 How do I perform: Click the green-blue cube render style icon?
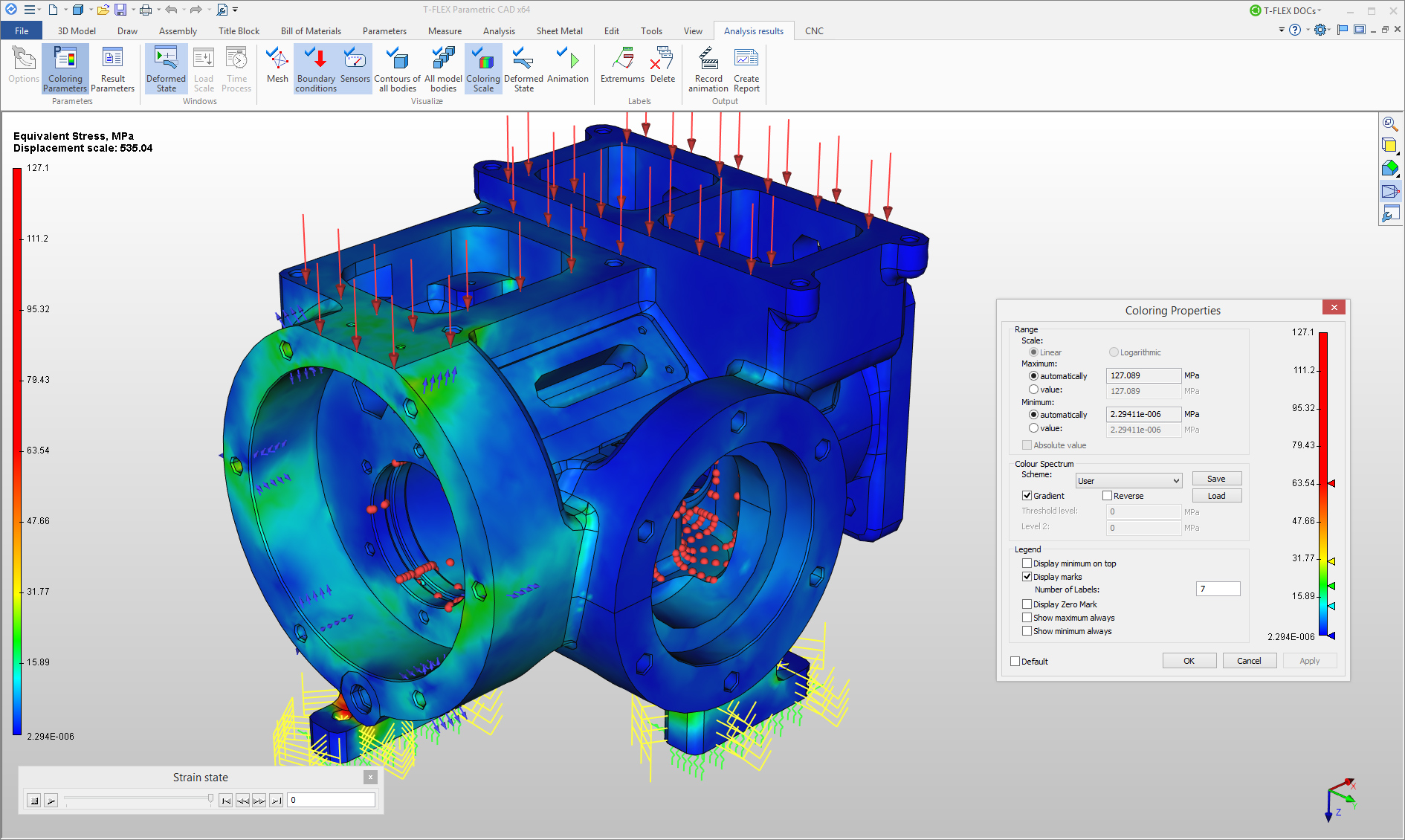[x=1389, y=168]
